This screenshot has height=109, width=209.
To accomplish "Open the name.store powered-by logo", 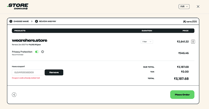I will click(190, 21).
